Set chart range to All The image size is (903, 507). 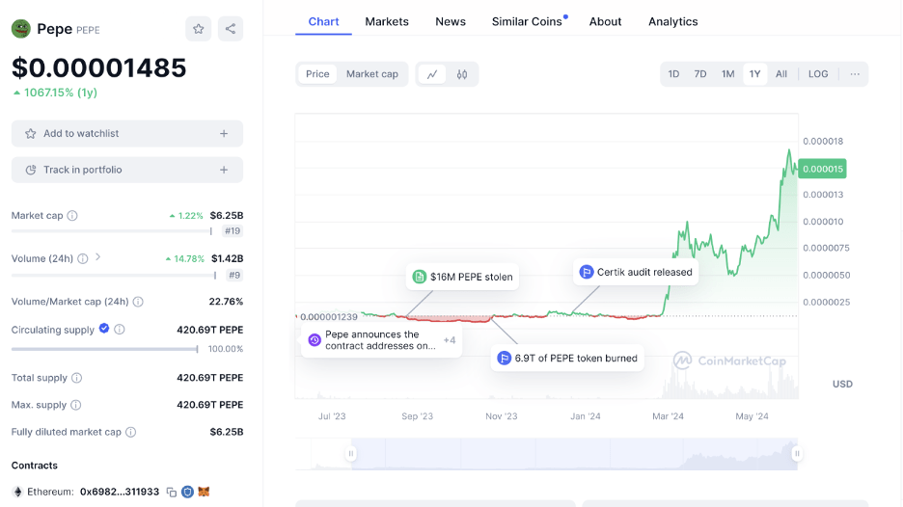click(780, 74)
